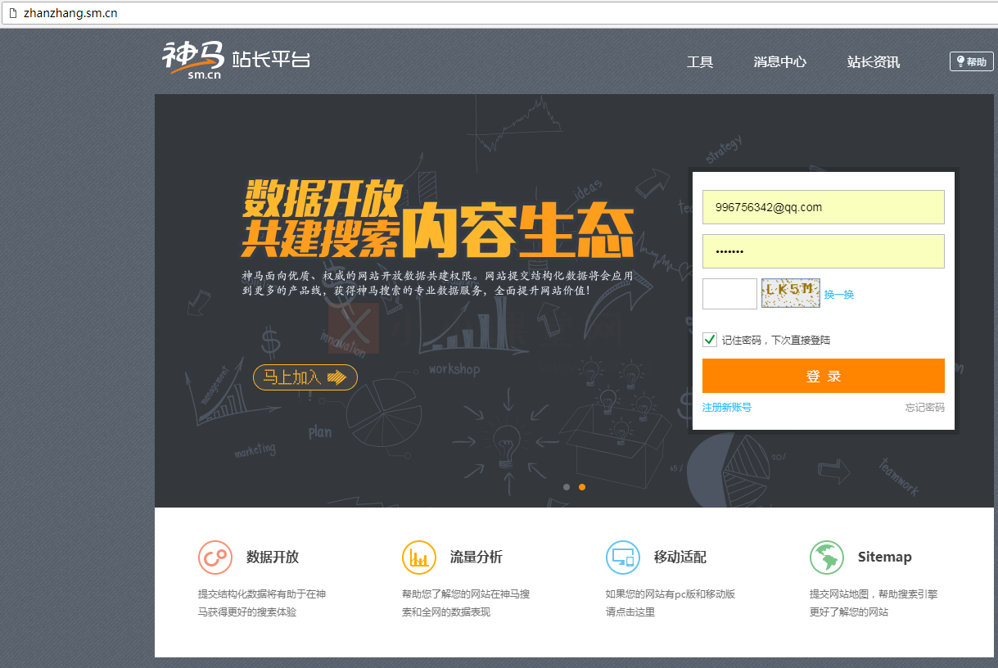Open the 数据开放 heading
The width and height of the screenshot is (998, 668).
273,557
